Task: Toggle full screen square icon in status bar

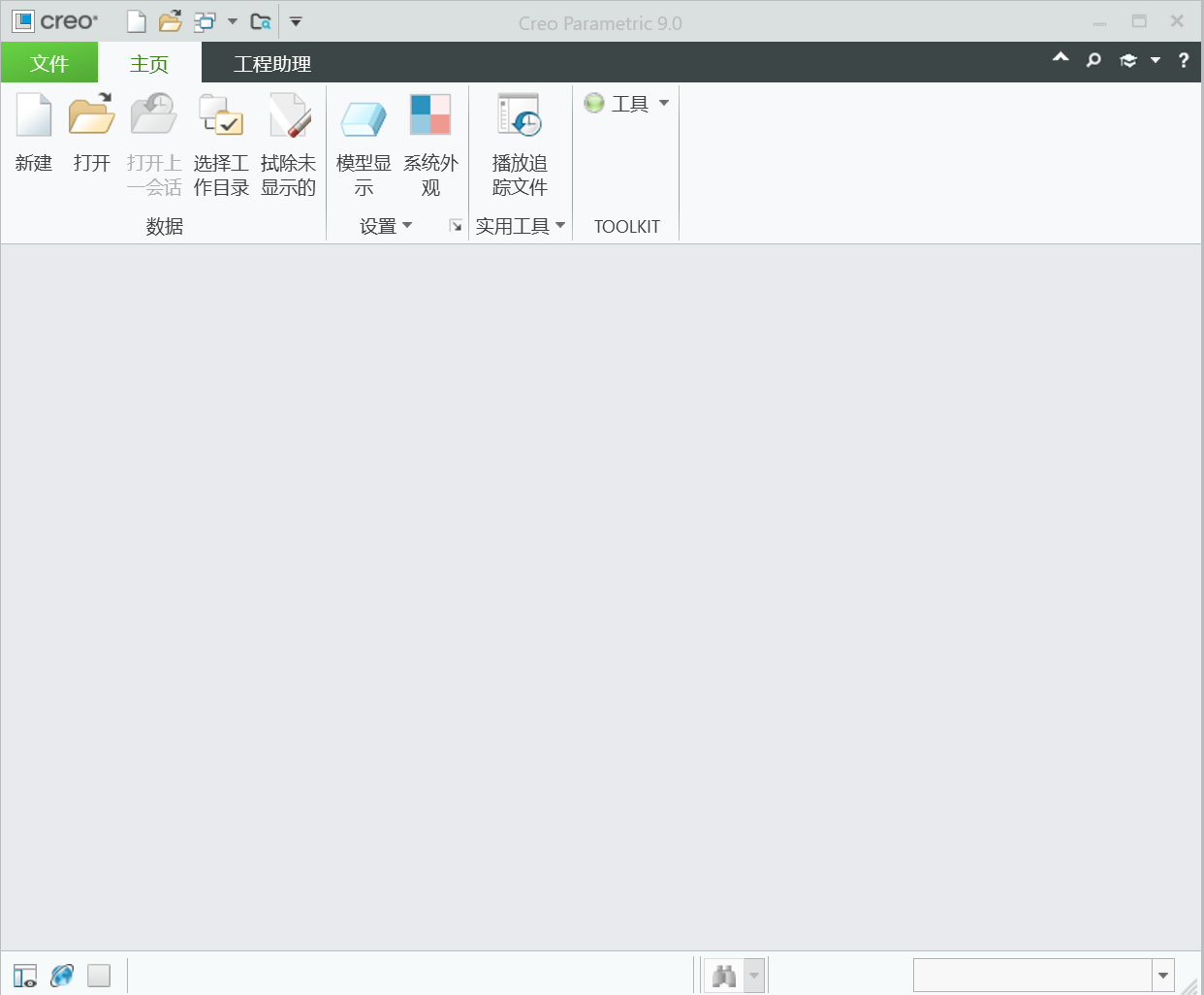Action: pyautogui.click(x=99, y=976)
